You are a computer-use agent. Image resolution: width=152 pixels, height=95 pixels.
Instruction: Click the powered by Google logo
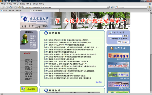coord(123,42)
